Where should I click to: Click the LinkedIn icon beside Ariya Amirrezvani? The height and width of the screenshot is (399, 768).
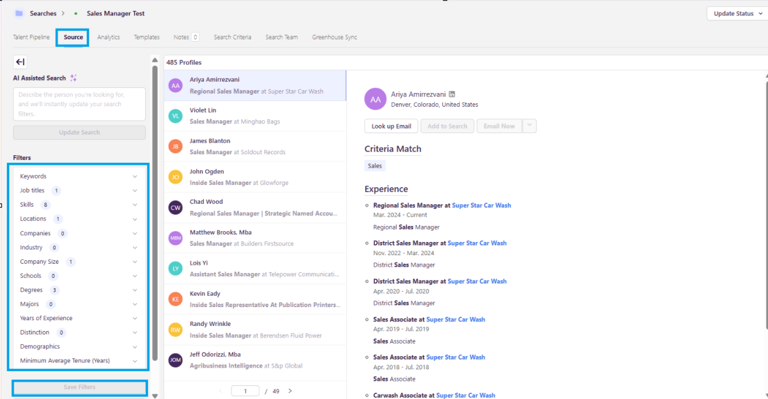[x=452, y=94]
